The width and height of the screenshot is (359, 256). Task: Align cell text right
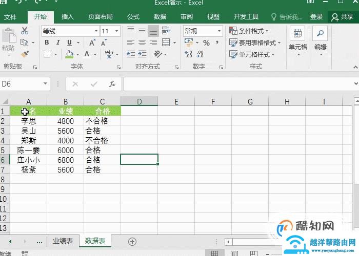(x=153, y=42)
